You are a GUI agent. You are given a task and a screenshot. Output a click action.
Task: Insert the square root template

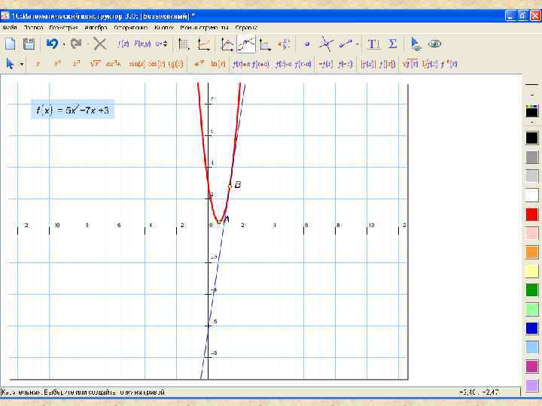[x=96, y=64]
